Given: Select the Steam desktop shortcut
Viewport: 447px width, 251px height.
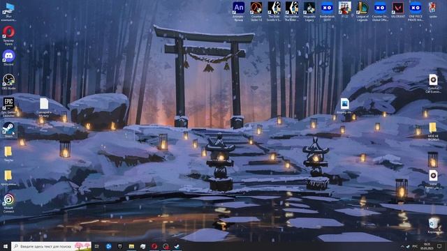Looking at the screenshot, I should (x=8, y=130).
